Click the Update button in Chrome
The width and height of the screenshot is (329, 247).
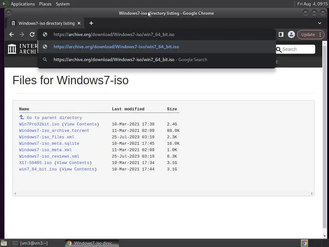pyautogui.click(x=308, y=34)
